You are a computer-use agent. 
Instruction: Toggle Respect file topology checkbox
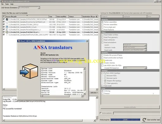pyautogui.click(x=105, y=81)
